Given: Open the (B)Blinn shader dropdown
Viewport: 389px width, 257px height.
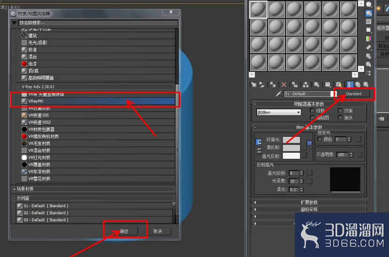Looking at the screenshot, I should coord(279,112).
